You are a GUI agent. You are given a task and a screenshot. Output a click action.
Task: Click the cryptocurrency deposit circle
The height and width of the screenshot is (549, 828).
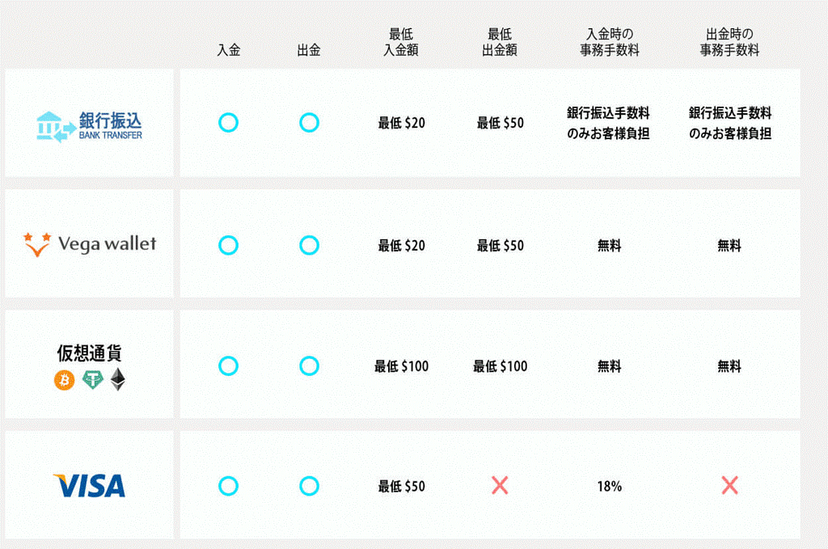(229, 366)
